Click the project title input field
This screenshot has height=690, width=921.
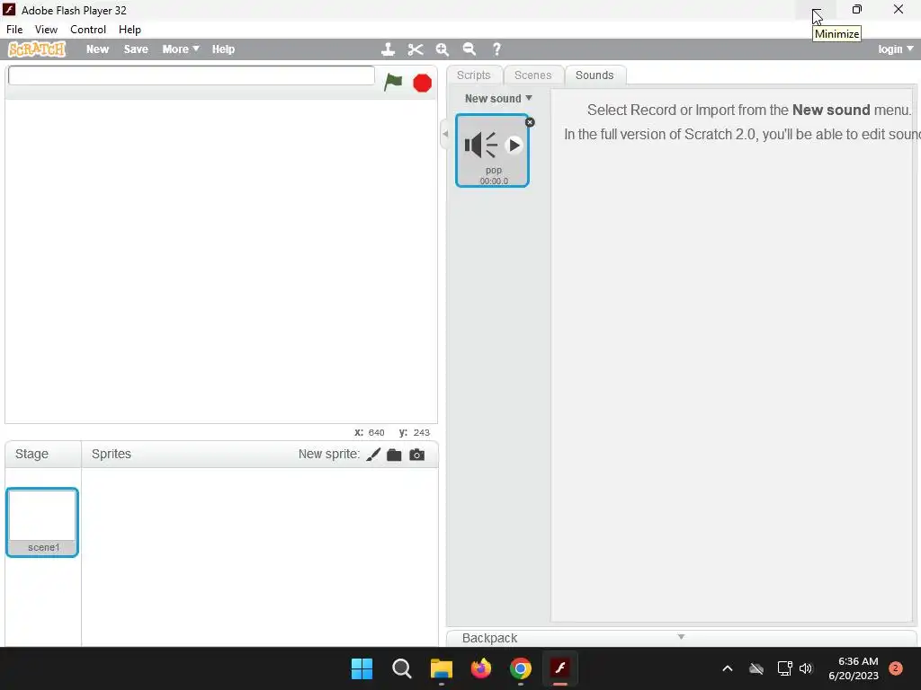[192, 75]
